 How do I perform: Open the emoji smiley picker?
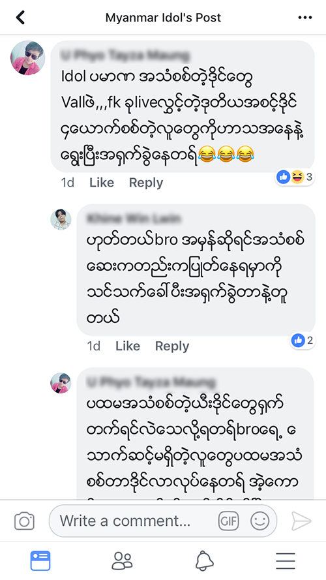[260, 521]
